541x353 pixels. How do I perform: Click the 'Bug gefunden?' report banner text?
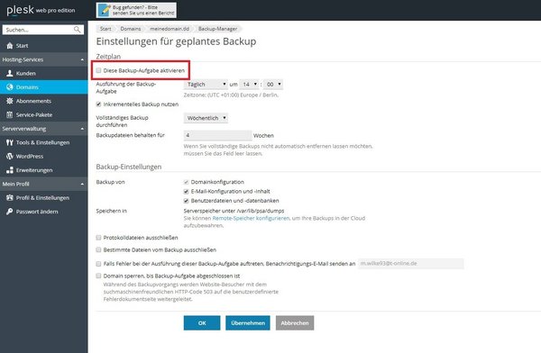click(143, 10)
